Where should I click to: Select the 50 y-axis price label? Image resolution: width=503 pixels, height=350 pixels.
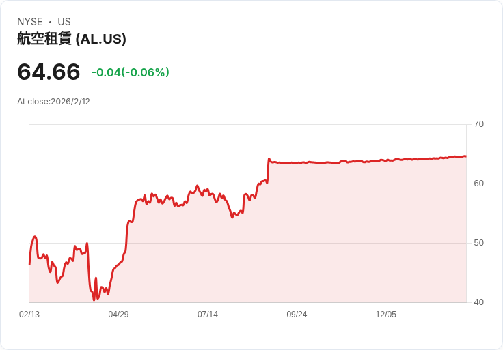(479, 243)
